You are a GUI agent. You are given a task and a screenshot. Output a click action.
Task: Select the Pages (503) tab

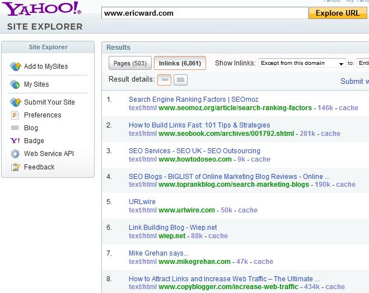pyautogui.click(x=130, y=63)
